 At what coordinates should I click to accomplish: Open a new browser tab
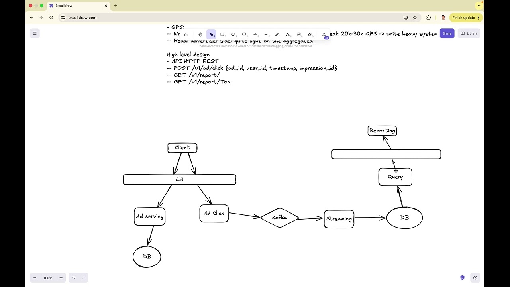[116, 6]
